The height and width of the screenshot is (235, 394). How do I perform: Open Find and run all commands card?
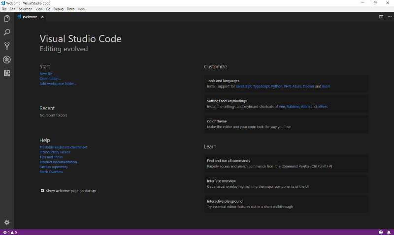click(x=286, y=163)
